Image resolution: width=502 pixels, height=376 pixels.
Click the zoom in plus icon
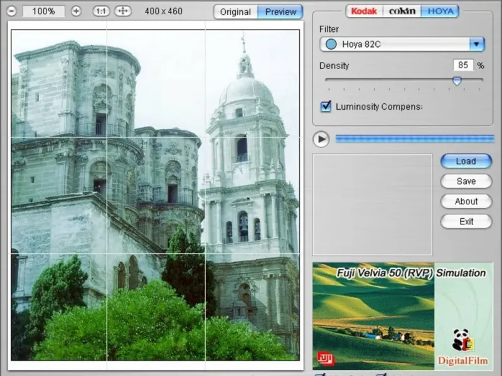76,11
